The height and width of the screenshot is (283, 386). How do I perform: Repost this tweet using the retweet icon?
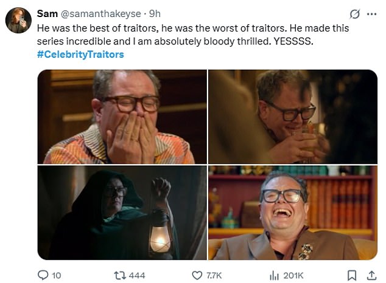119,275
